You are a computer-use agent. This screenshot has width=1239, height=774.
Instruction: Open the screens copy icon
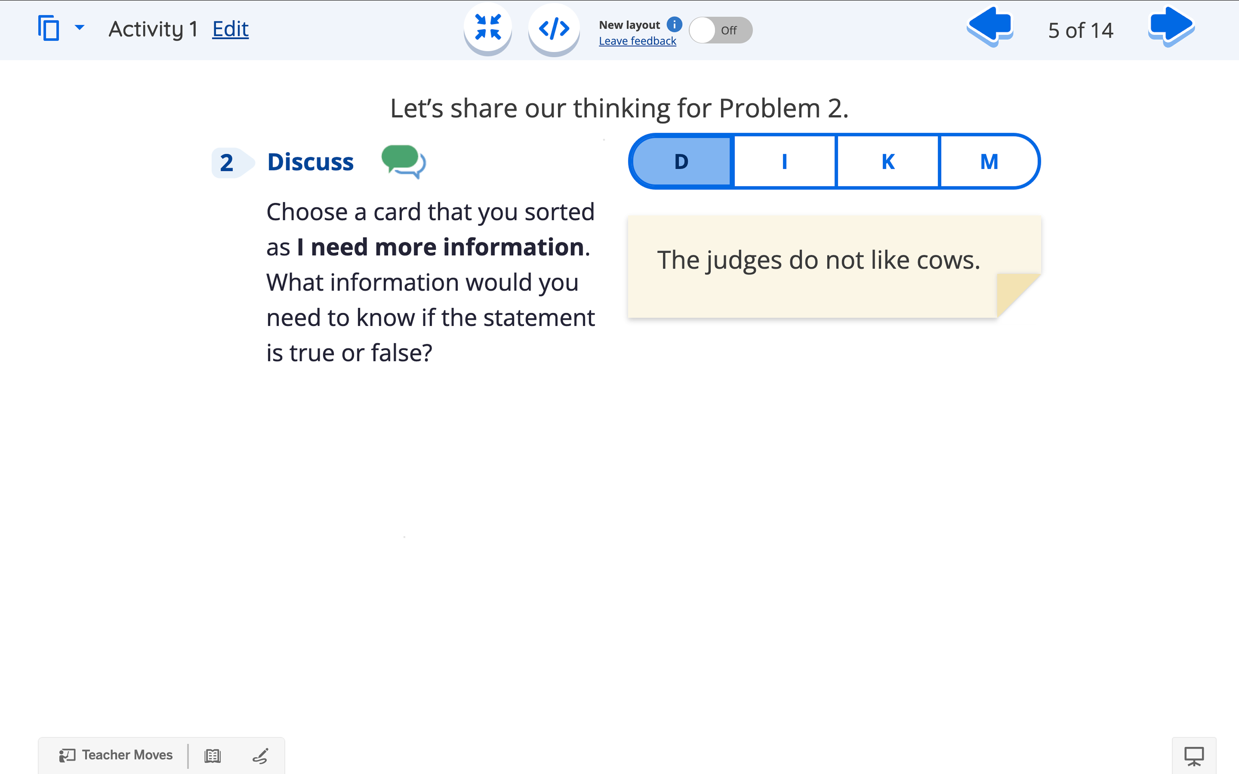tap(49, 28)
